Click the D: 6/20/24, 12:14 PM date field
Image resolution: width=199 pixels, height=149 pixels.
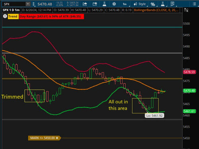pyautogui.click(x=37, y=10)
